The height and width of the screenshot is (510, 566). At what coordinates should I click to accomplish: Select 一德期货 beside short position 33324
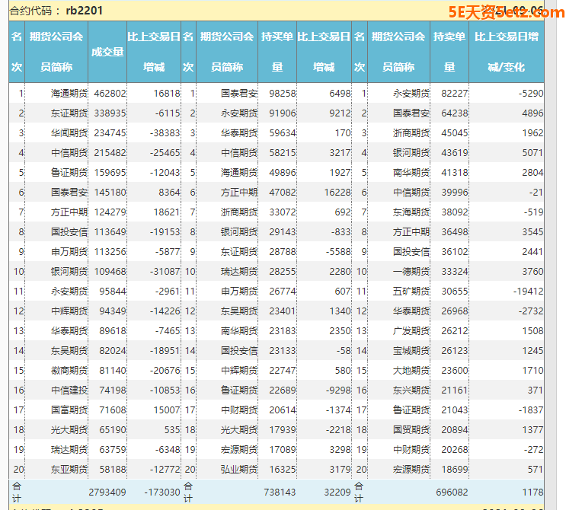411,272
